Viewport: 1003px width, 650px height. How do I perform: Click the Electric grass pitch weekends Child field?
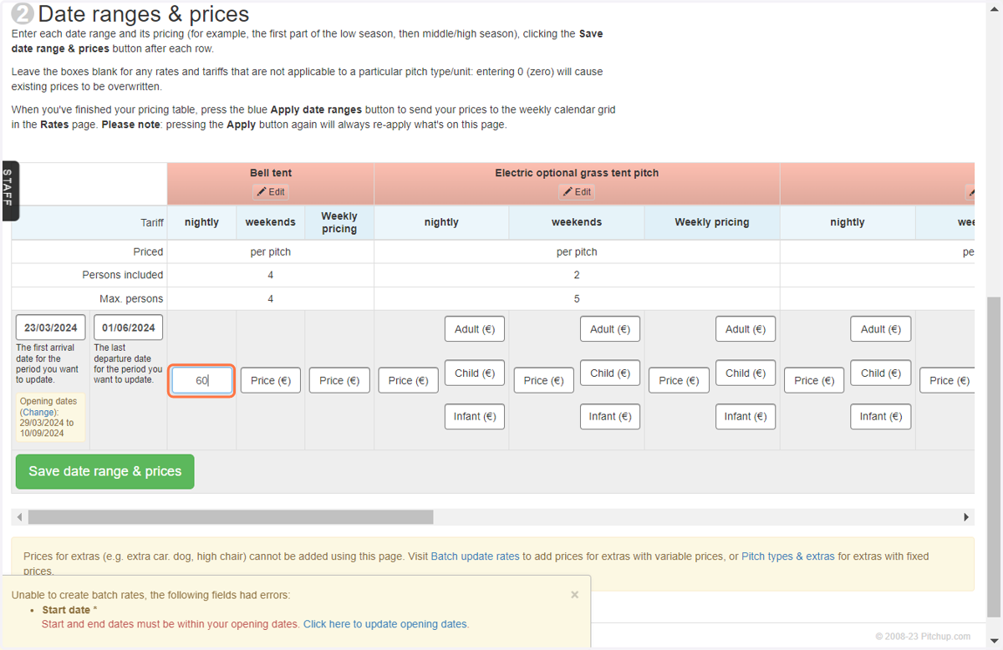[x=610, y=373]
